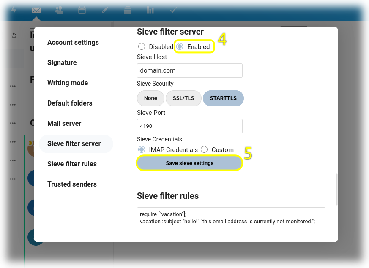This screenshot has width=369, height=268.
Task: Select the Disabled sieve radio button
Action: [x=142, y=47]
